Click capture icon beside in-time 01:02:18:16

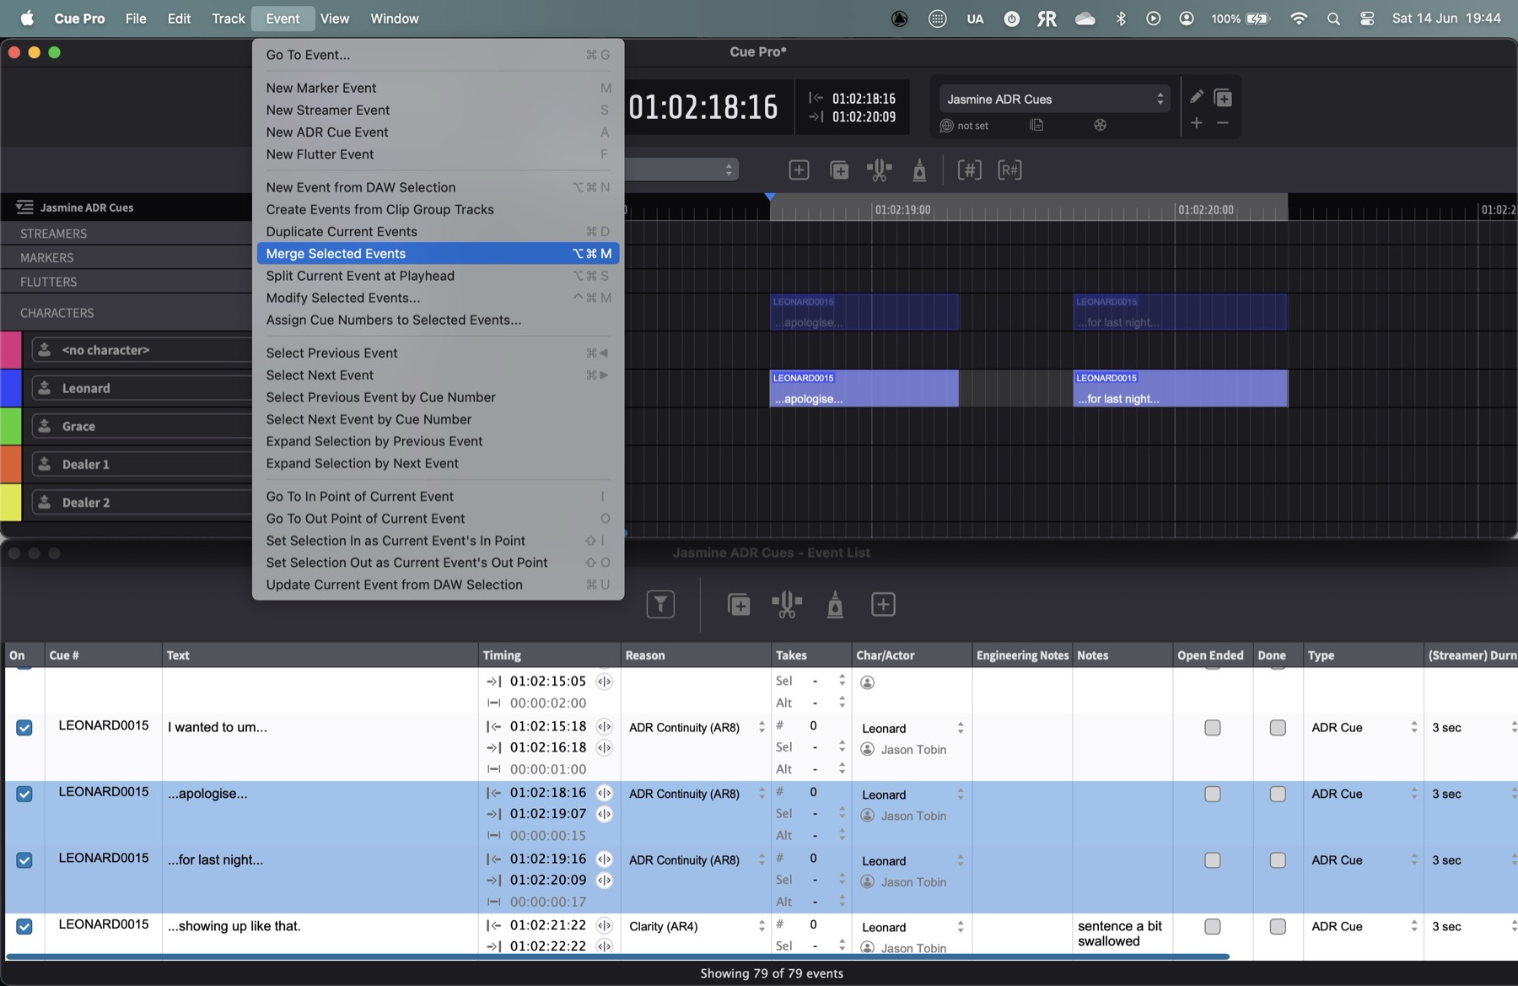pos(604,793)
